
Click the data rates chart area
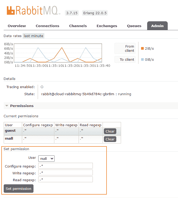coord(58,53)
